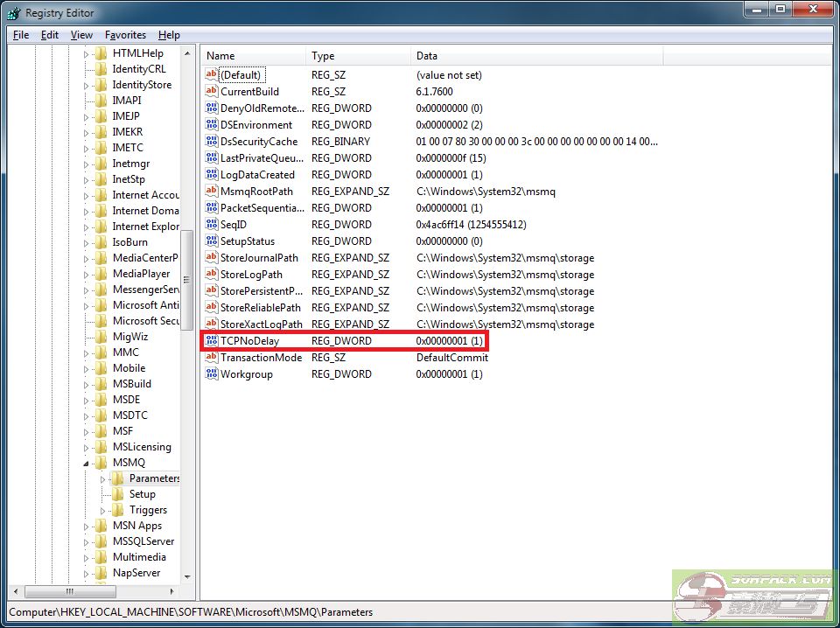
Task: Click the status bar registry path
Action: point(191,612)
